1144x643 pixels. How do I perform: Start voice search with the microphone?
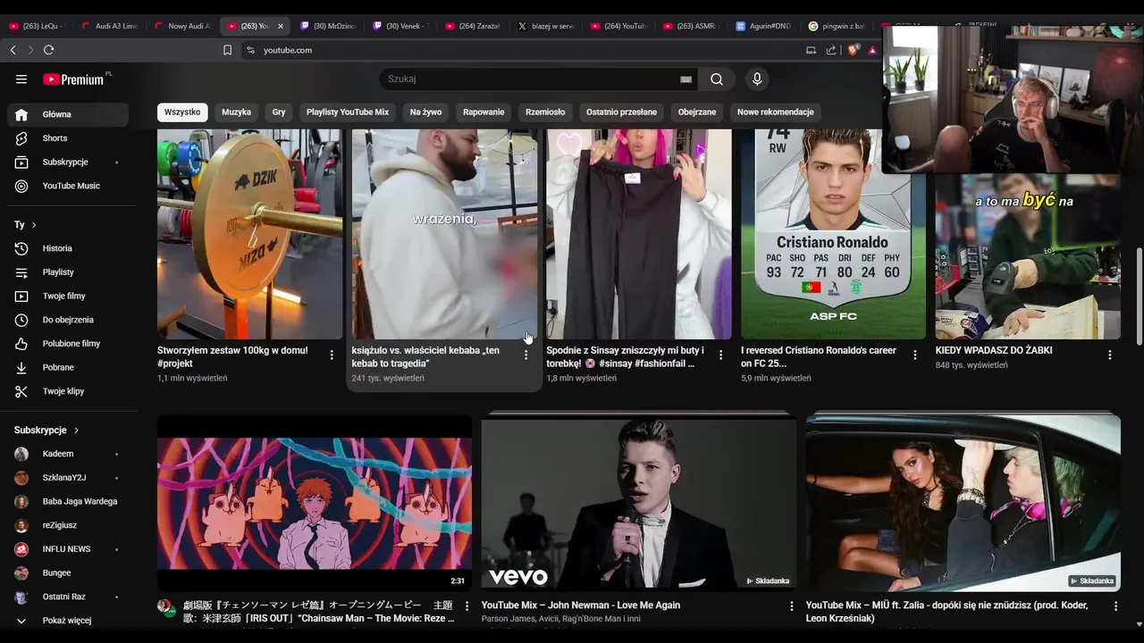[757, 79]
